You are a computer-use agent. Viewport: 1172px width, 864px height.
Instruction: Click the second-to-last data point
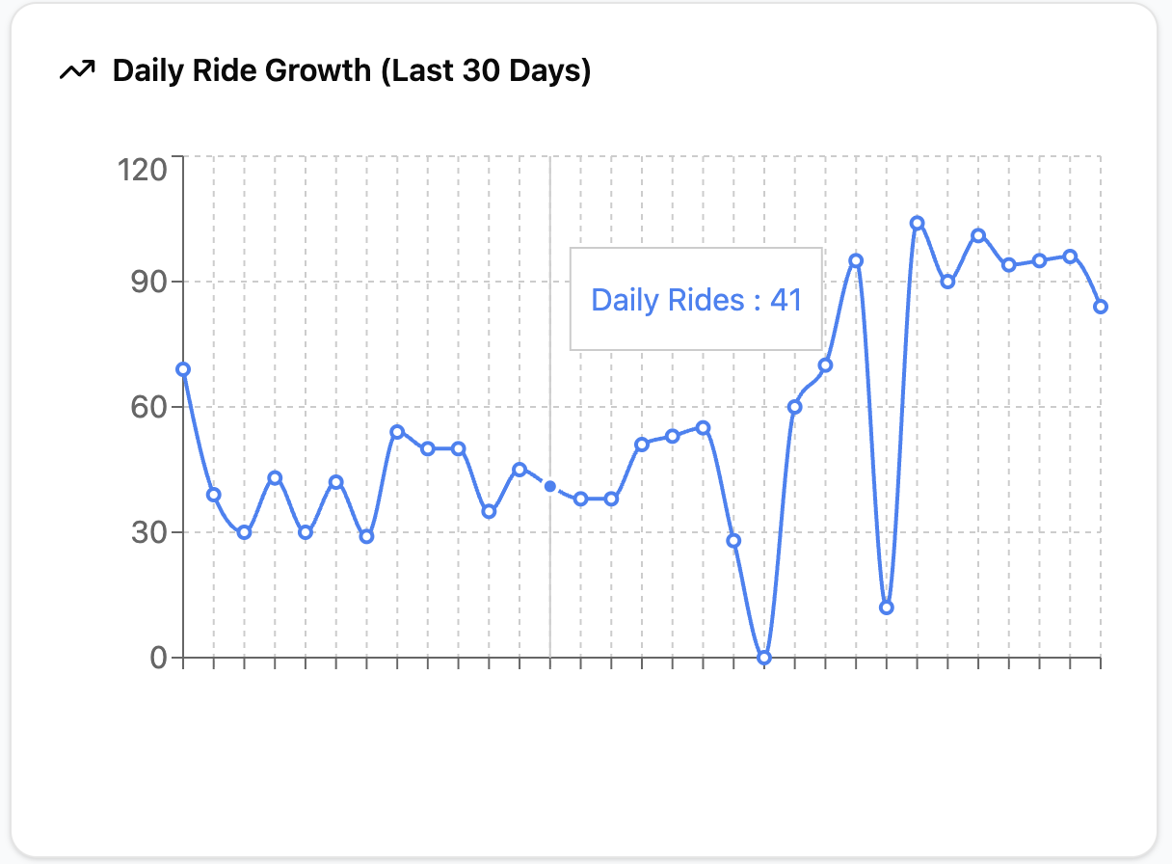pyautogui.click(x=1070, y=256)
